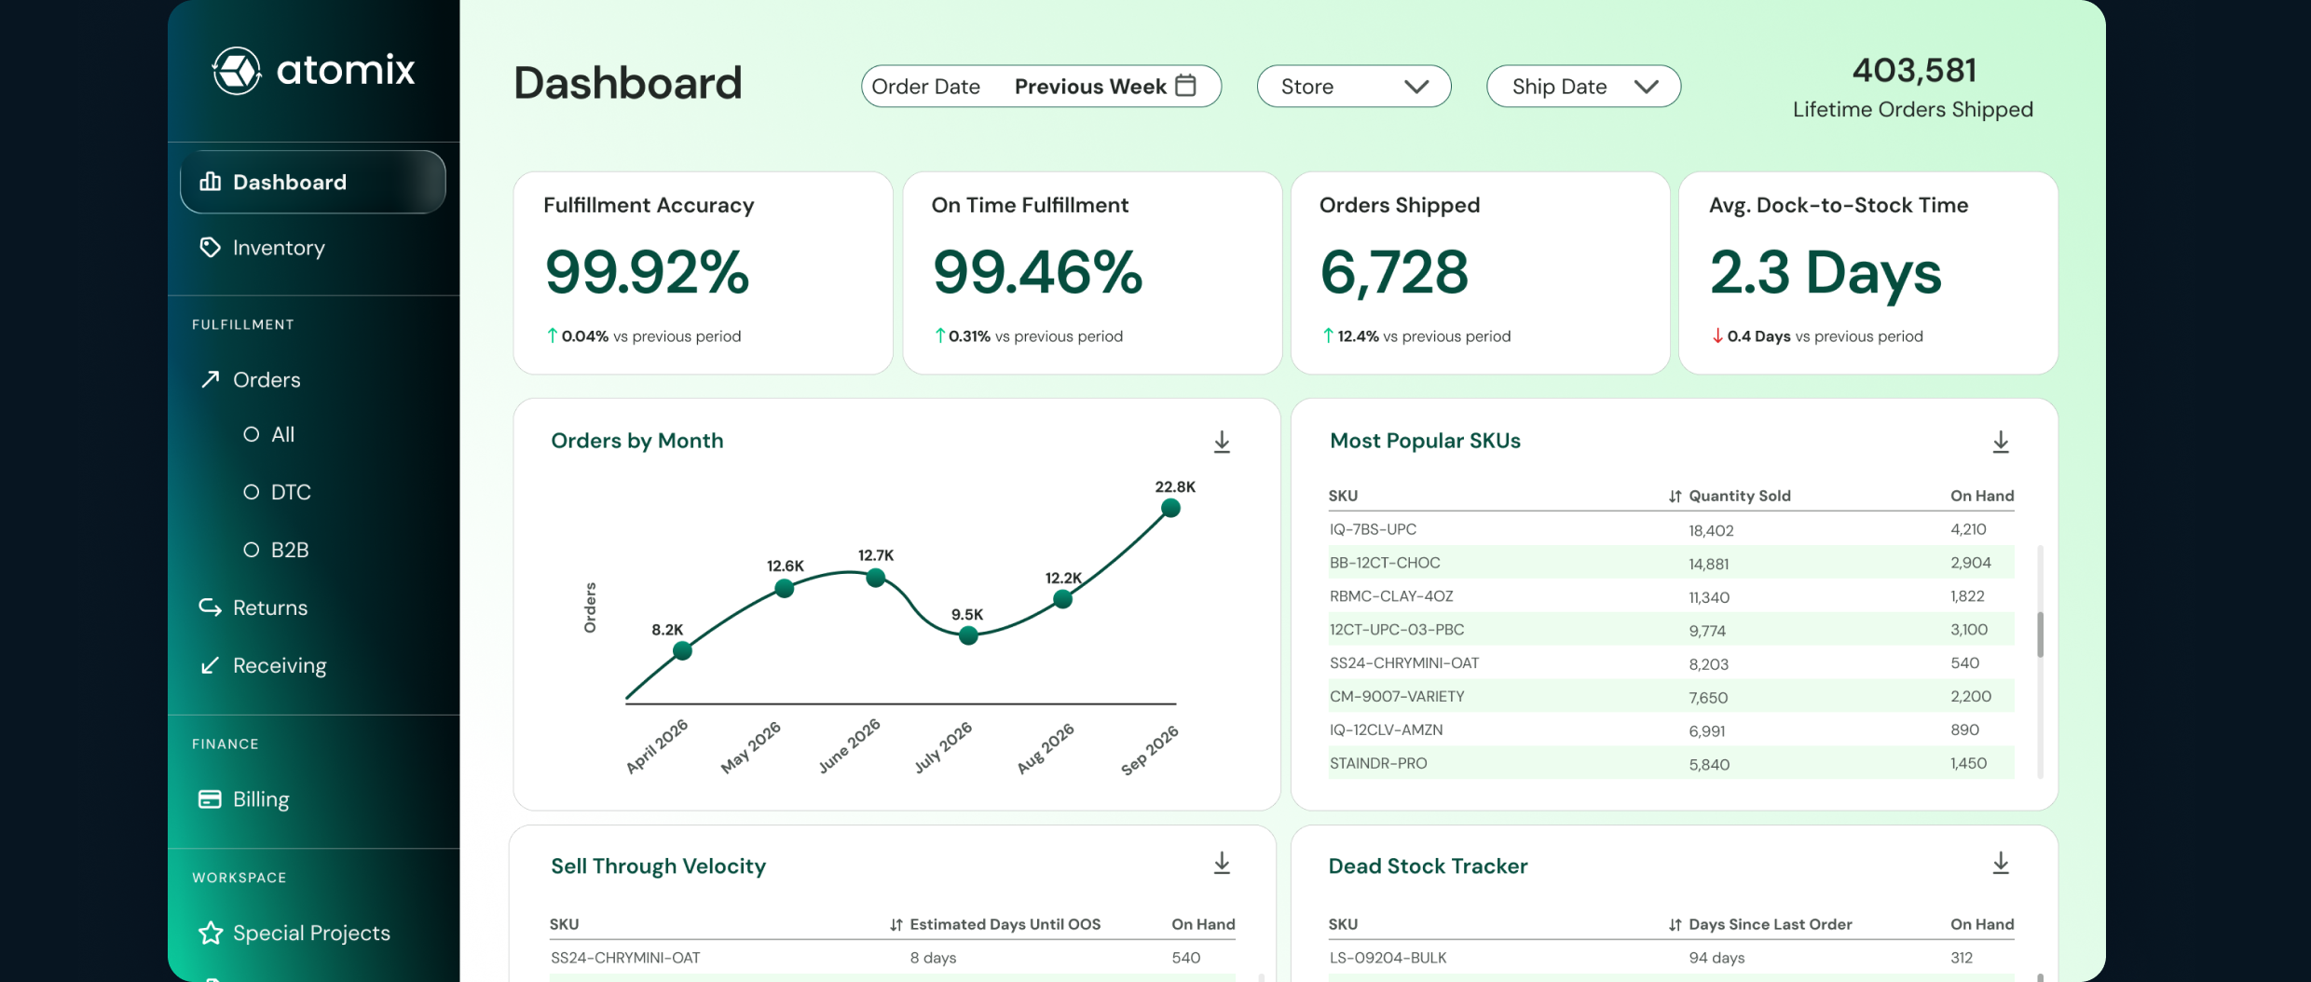The height and width of the screenshot is (982, 2311).
Task: Click the Special Projects star icon
Action: pyautogui.click(x=211, y=933)
